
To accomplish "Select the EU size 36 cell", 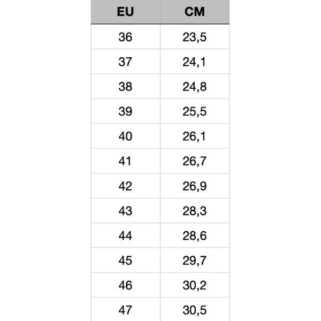I will point(125,37).
